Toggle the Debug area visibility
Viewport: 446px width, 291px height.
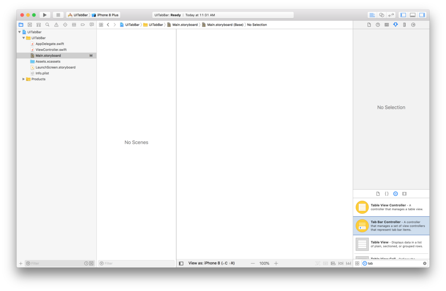pos(413,15)
